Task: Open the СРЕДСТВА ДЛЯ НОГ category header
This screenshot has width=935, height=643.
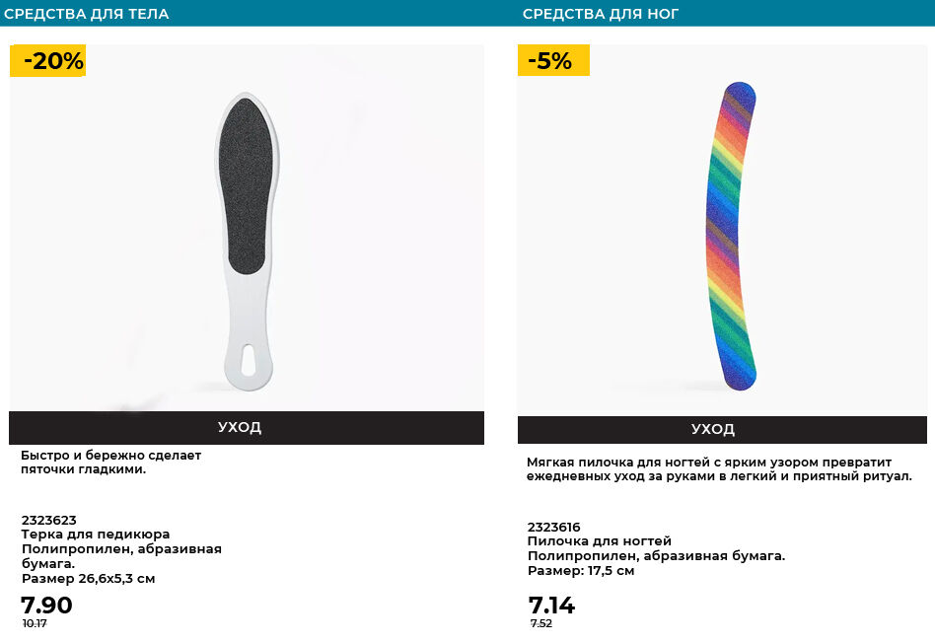Action: (601, 14)
